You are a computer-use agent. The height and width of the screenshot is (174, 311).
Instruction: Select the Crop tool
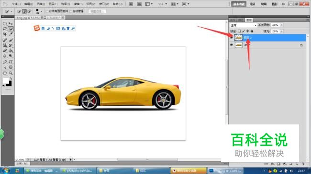5,34
